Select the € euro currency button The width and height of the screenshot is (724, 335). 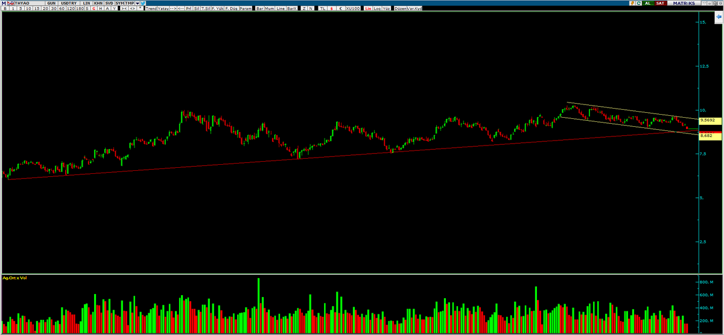(340, 8)
